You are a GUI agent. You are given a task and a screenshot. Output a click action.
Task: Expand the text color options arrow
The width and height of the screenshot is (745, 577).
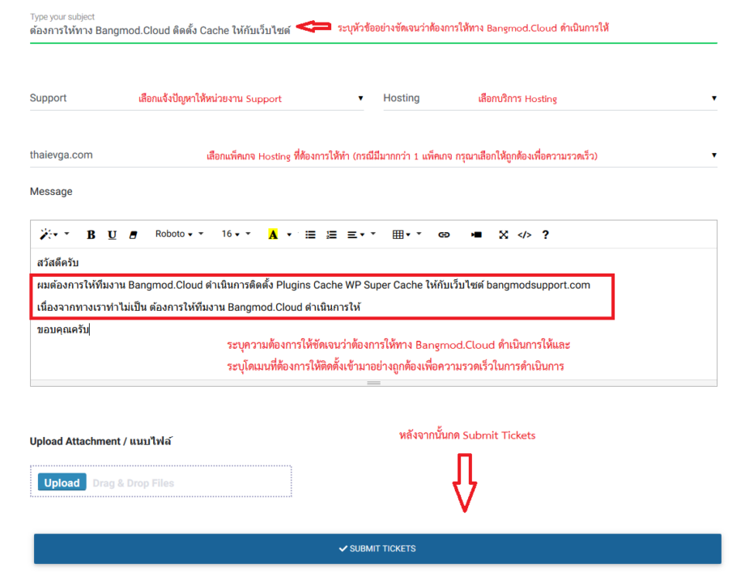[x=289, y=235]
